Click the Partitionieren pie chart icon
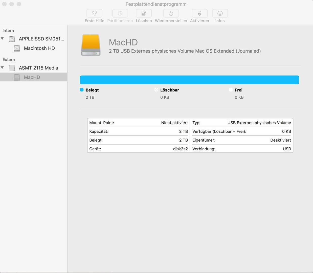 point(120,13)
